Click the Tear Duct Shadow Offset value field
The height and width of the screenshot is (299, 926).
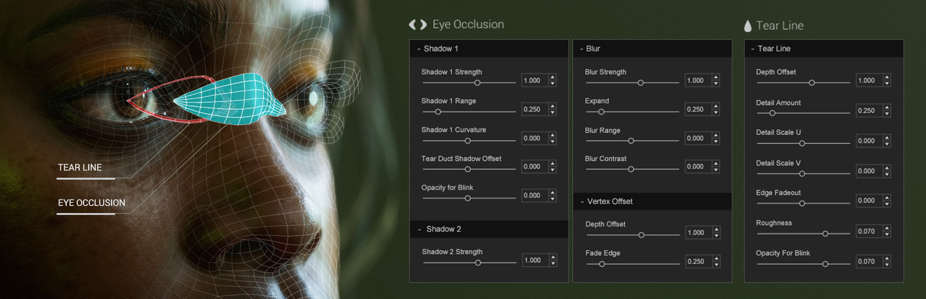point(534,167)
